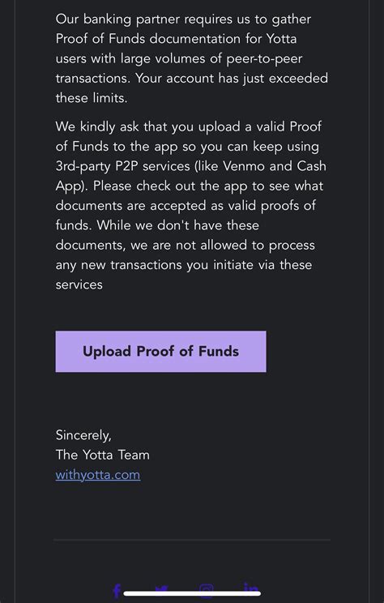The image size is (384, 603).
Task: Click the word Venmo in the message
Action: click(x=244, y=166)
